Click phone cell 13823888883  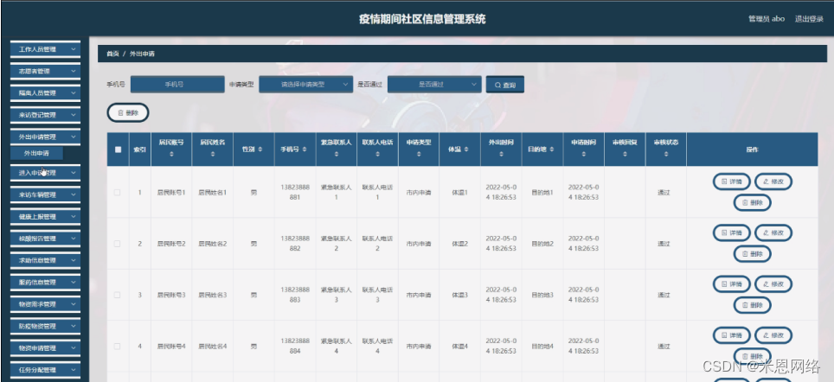click(x=295, y=295)
